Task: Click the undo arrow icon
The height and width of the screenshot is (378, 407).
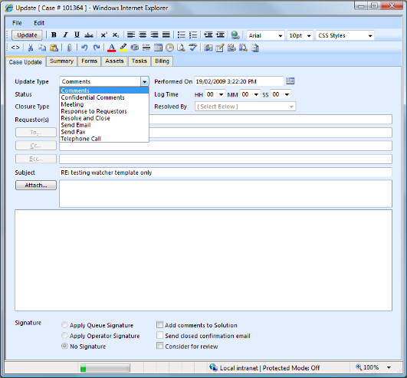Action: click(x=84, y=48)
